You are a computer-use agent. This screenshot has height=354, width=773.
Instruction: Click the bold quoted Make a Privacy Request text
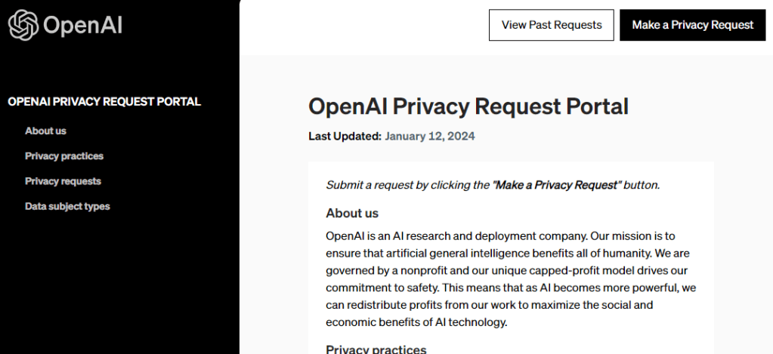pos(556,185)
